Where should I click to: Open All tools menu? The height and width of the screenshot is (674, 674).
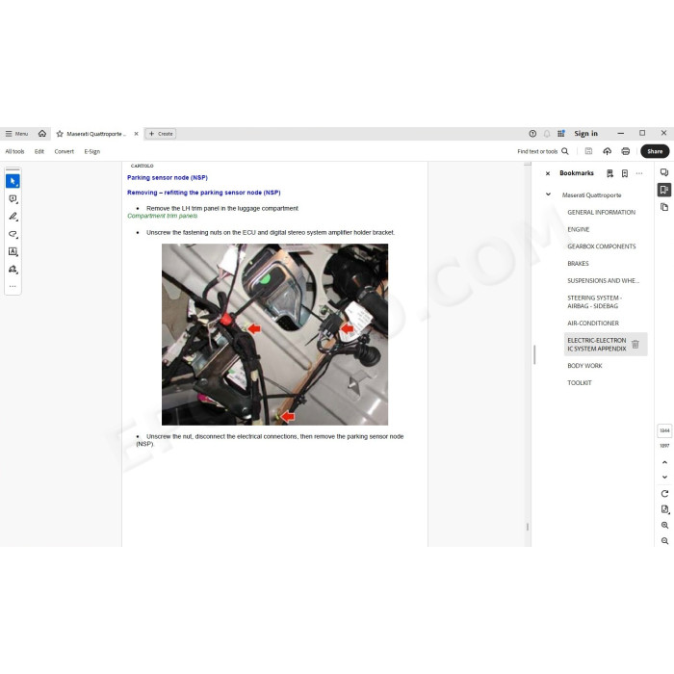coord(14,151)
